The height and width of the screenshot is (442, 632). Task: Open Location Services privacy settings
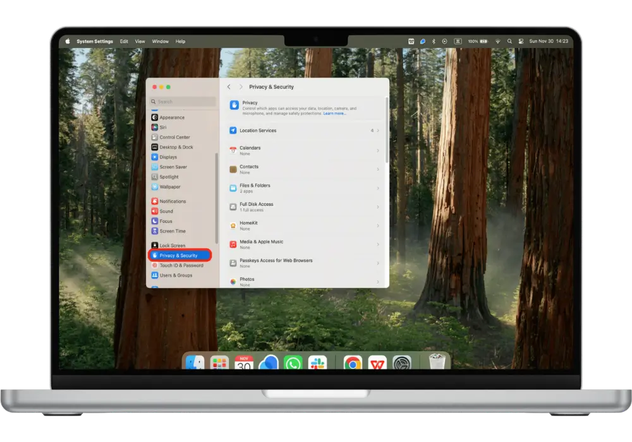click(x=258, y=131)
